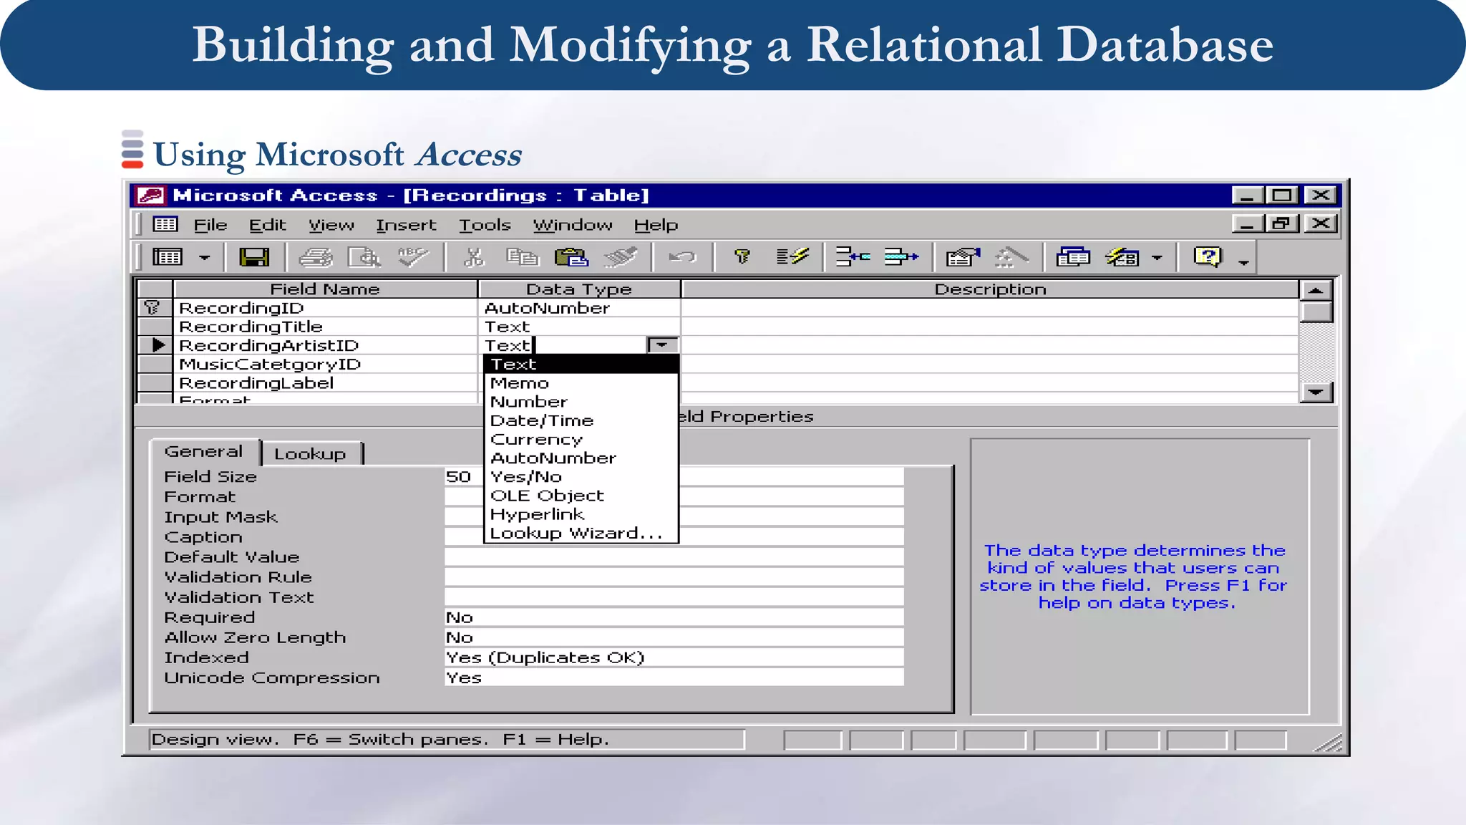Click the Delete Rows icon
Image resolution: width=1466 pixels, height=825 pixels.
(901, 257)
